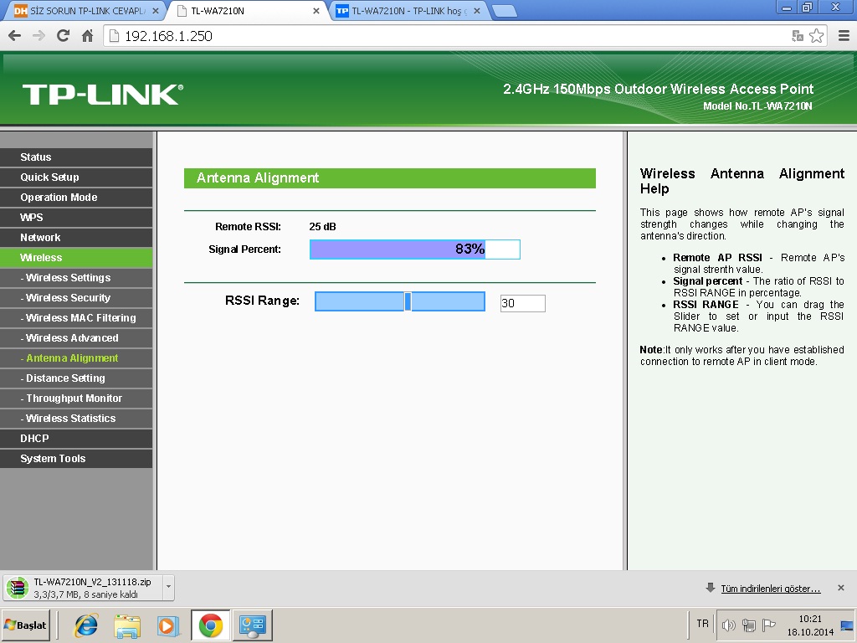The height and width of the screenshot is (643, 857).
Task: Reload the router page
Action: (x=64, y=36)
